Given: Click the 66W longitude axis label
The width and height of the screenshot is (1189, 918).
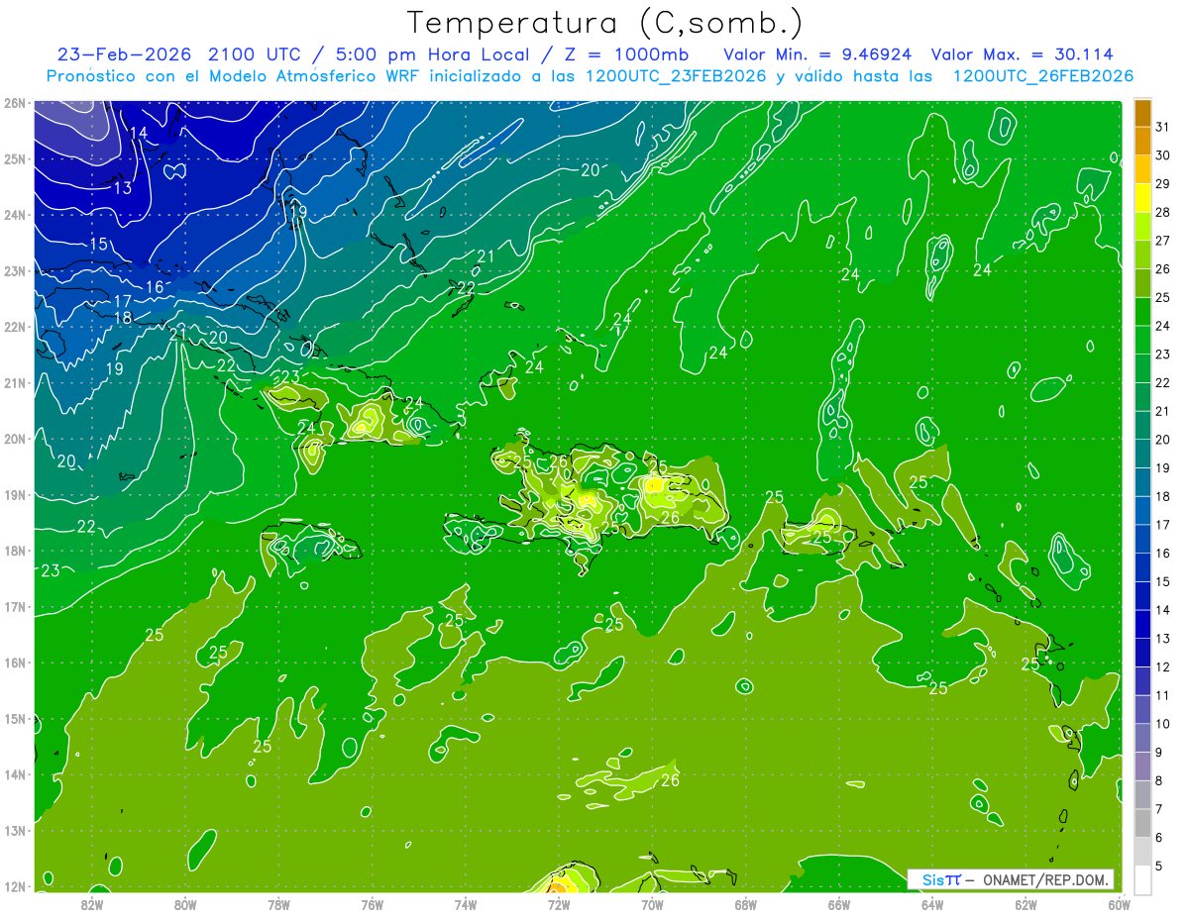Looking at the screenshot, I should coord(839,904).
